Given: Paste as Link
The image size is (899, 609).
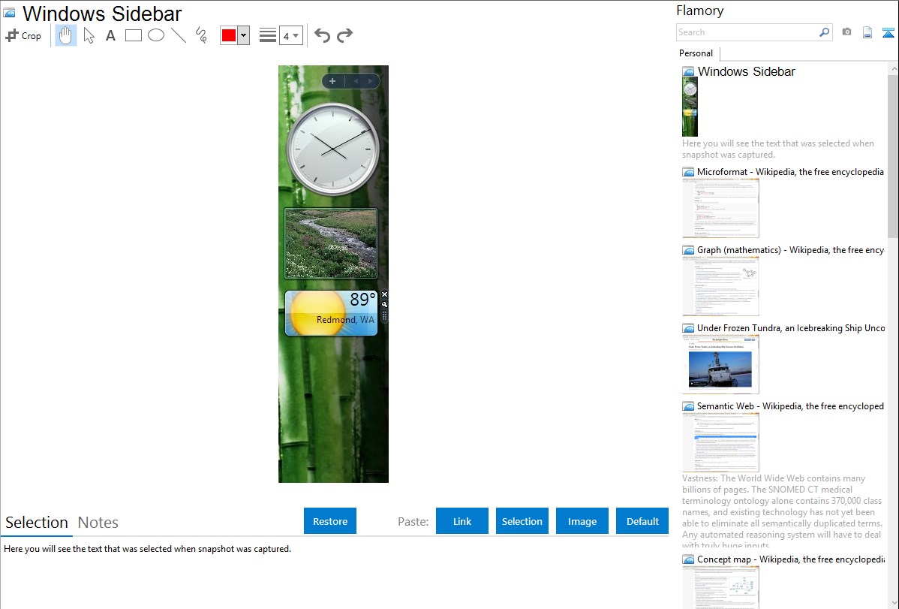Looking at the screenshot, I should (x=462, y=521).
